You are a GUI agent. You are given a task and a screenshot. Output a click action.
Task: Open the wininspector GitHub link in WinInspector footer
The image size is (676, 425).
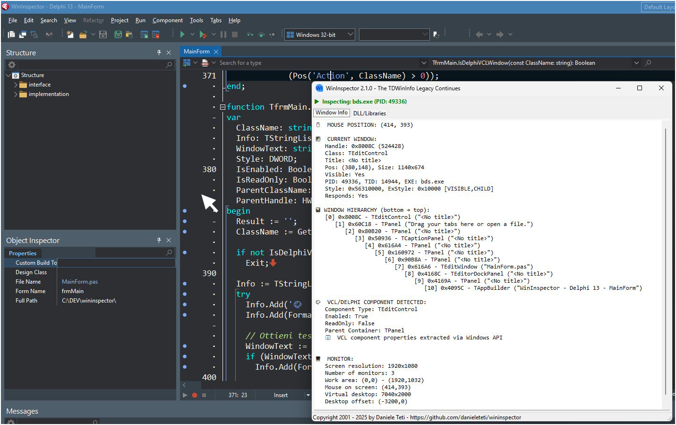click(x=467, y=417)
